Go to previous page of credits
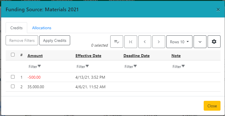The height and width of the screenshot is (116, 225). (144, 42)
